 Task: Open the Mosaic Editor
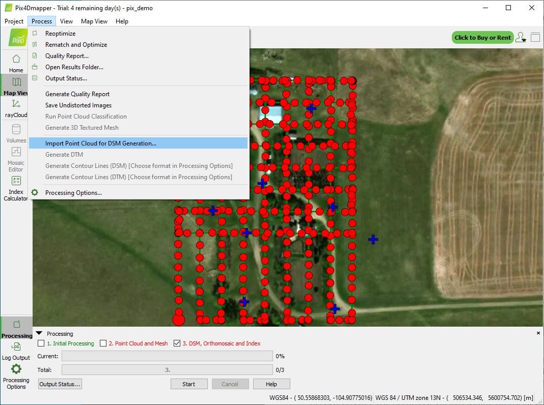tap(16, 159)
